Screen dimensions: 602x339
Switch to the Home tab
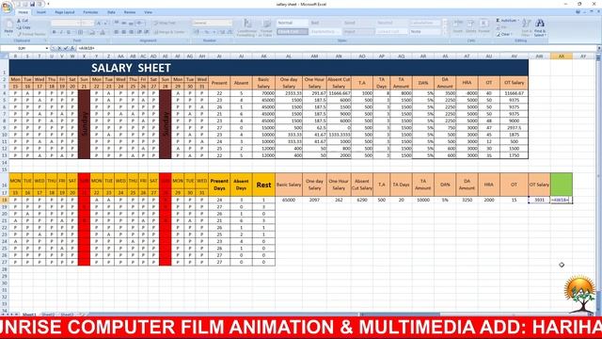[23, 12]
